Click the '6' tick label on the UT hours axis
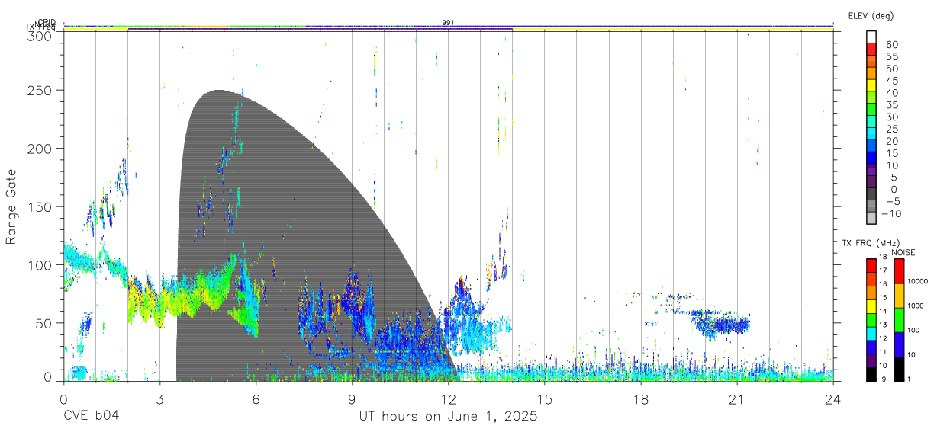 coord(256,398)
